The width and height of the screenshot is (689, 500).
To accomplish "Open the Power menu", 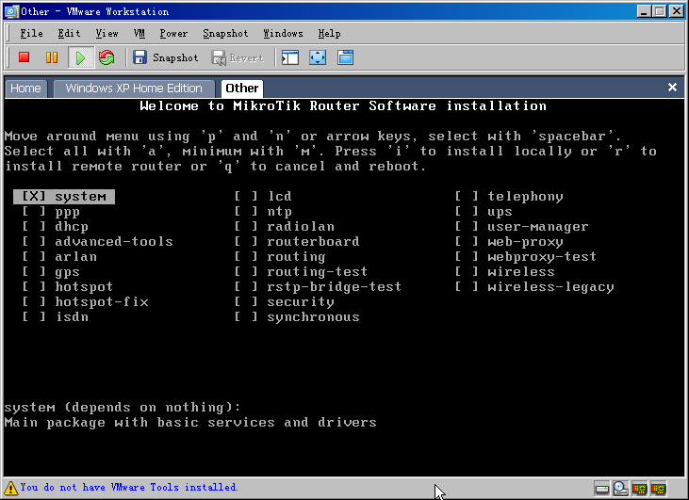I will 173,33.
